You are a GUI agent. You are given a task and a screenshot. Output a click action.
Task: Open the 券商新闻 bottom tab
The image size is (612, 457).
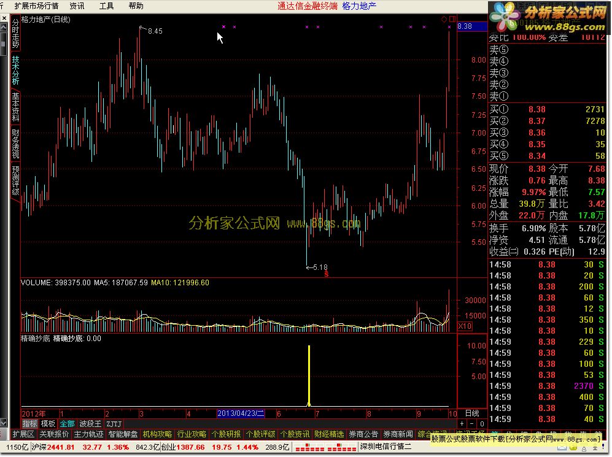tap(398, 434)
